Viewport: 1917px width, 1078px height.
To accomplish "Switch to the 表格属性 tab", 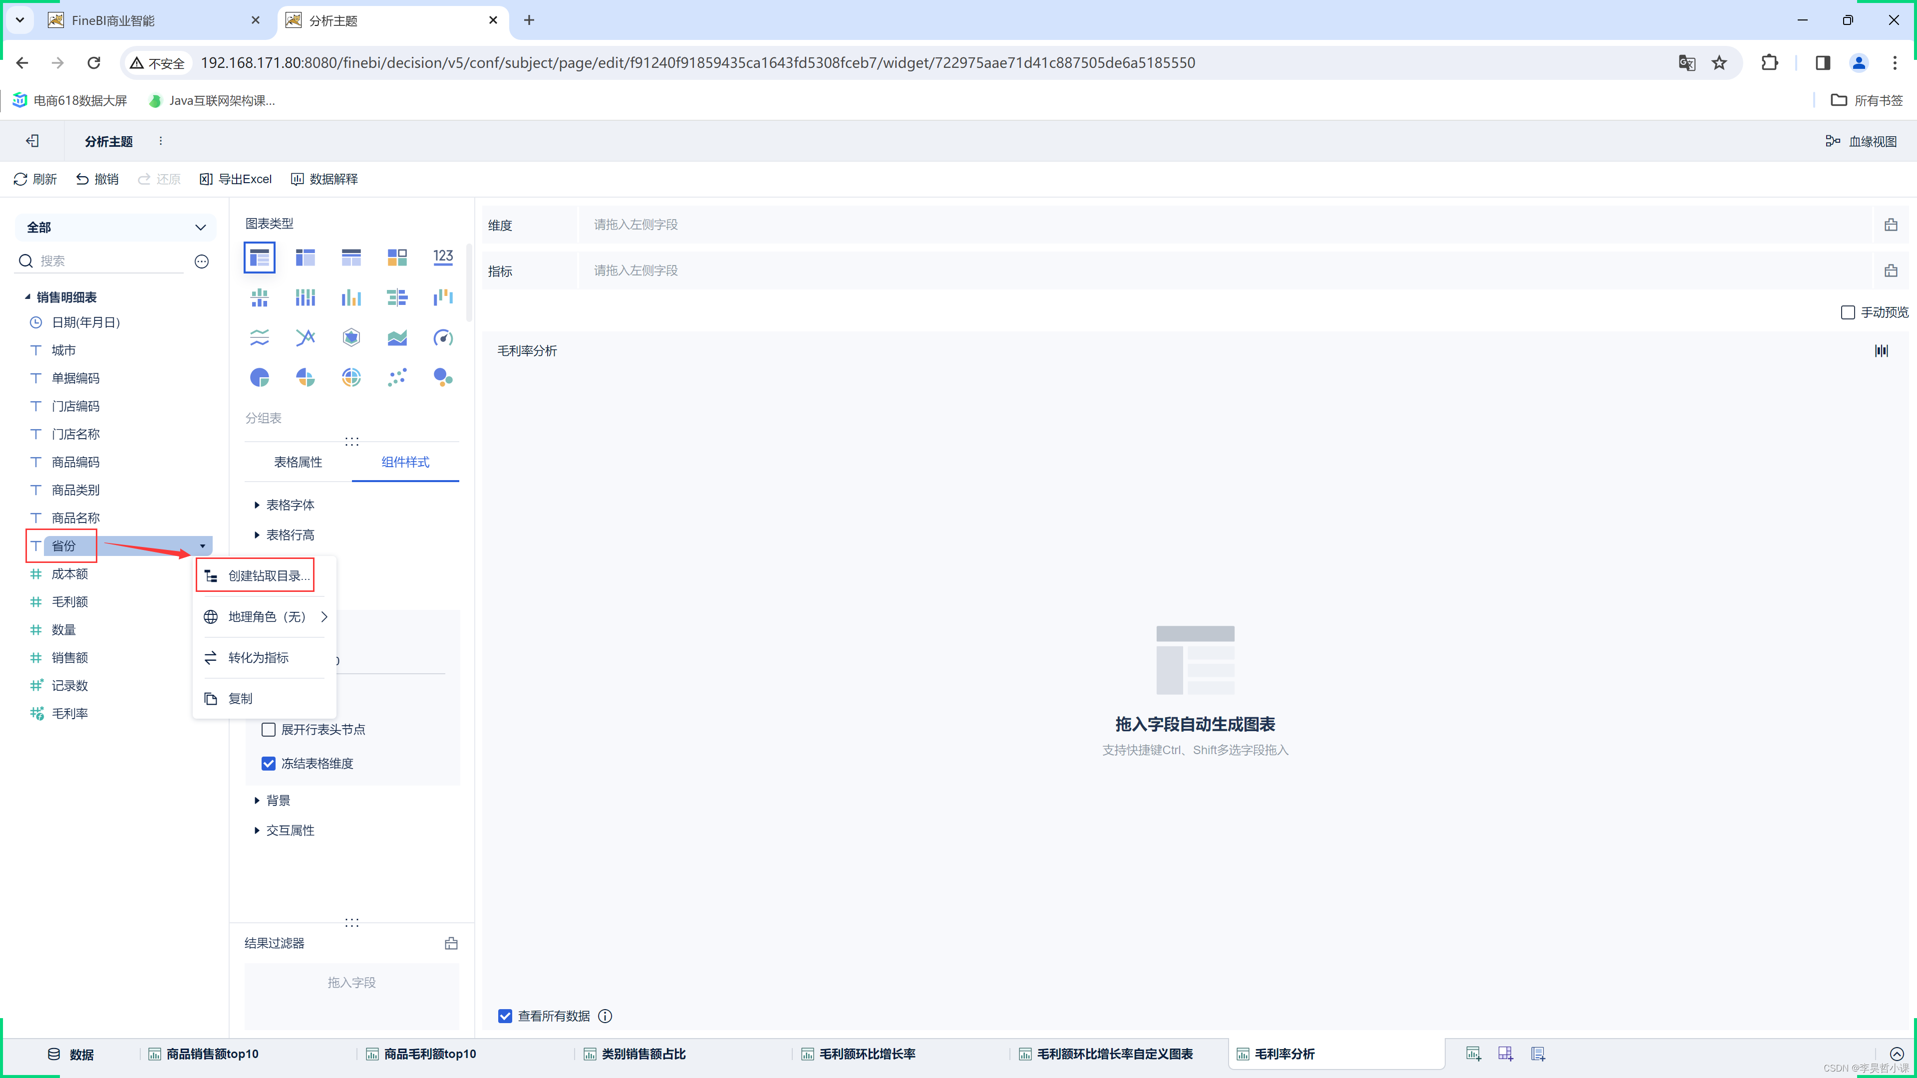I will pos(298,462).
